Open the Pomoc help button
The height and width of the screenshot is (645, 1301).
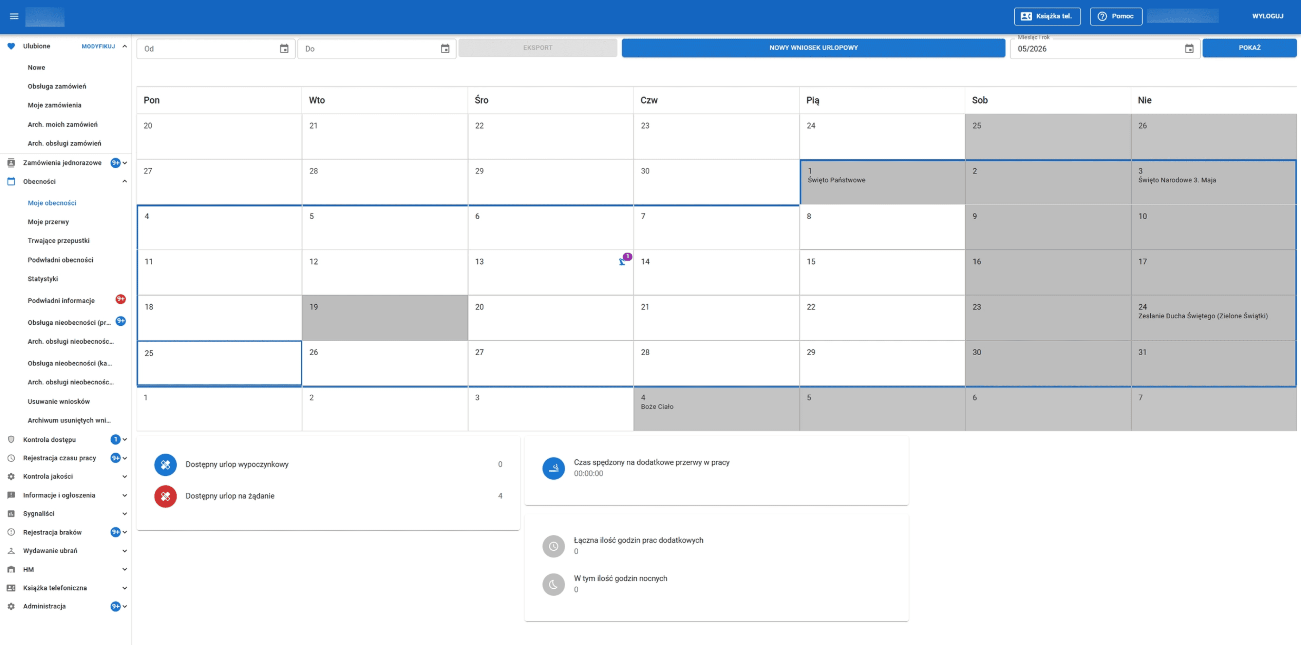(x=1116, y=16)
